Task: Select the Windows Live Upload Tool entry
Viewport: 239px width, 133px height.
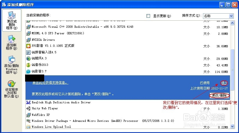Action: click(x=128, y=127)
